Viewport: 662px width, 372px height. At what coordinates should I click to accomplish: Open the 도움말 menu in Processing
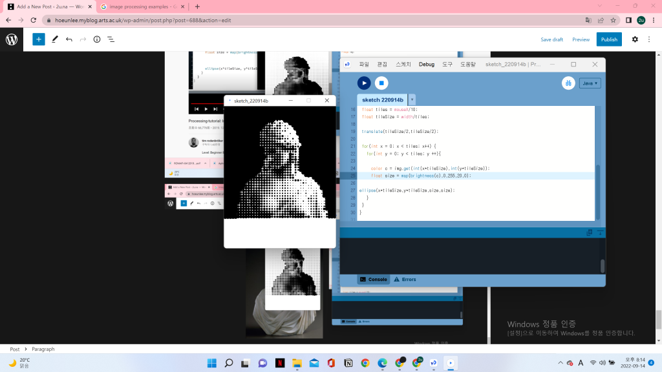tap(468, 64)
